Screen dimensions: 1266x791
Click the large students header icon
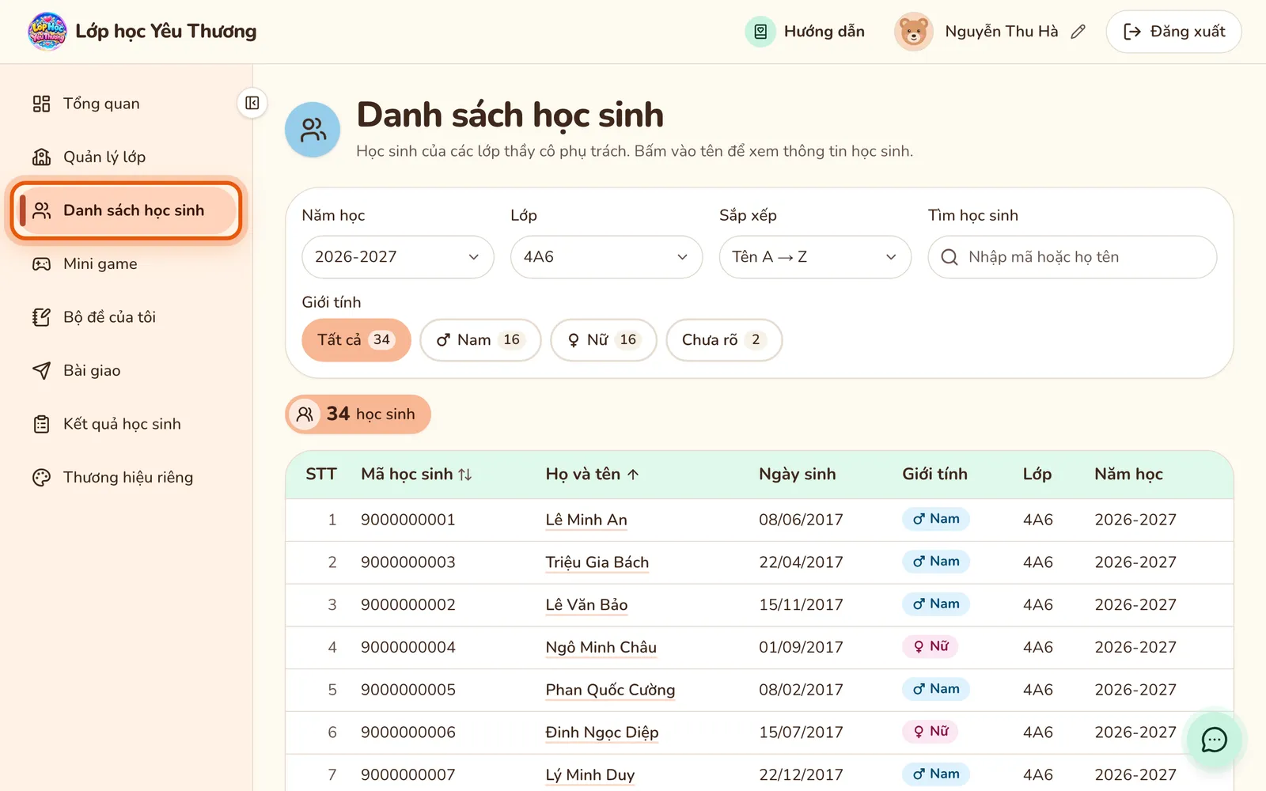pos(313,130)
